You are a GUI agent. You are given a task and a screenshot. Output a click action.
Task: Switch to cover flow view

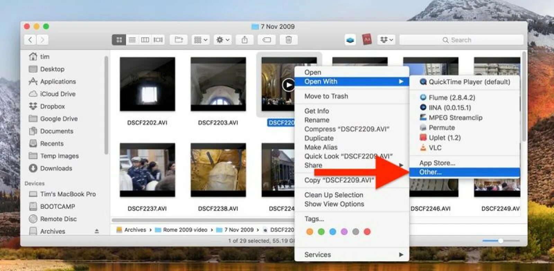[158, 40]
